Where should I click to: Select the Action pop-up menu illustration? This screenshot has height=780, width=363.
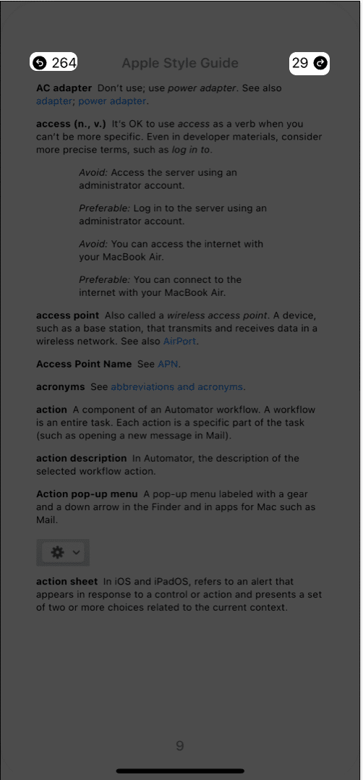pos(63,552)
